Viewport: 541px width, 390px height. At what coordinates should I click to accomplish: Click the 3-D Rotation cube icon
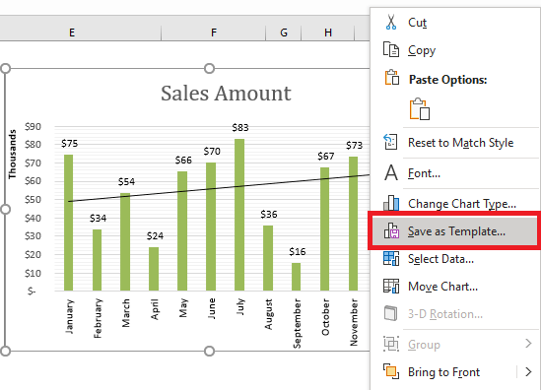click(390, 313)
